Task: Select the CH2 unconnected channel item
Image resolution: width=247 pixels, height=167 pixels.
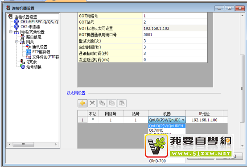Action: [x=30, y=27]
